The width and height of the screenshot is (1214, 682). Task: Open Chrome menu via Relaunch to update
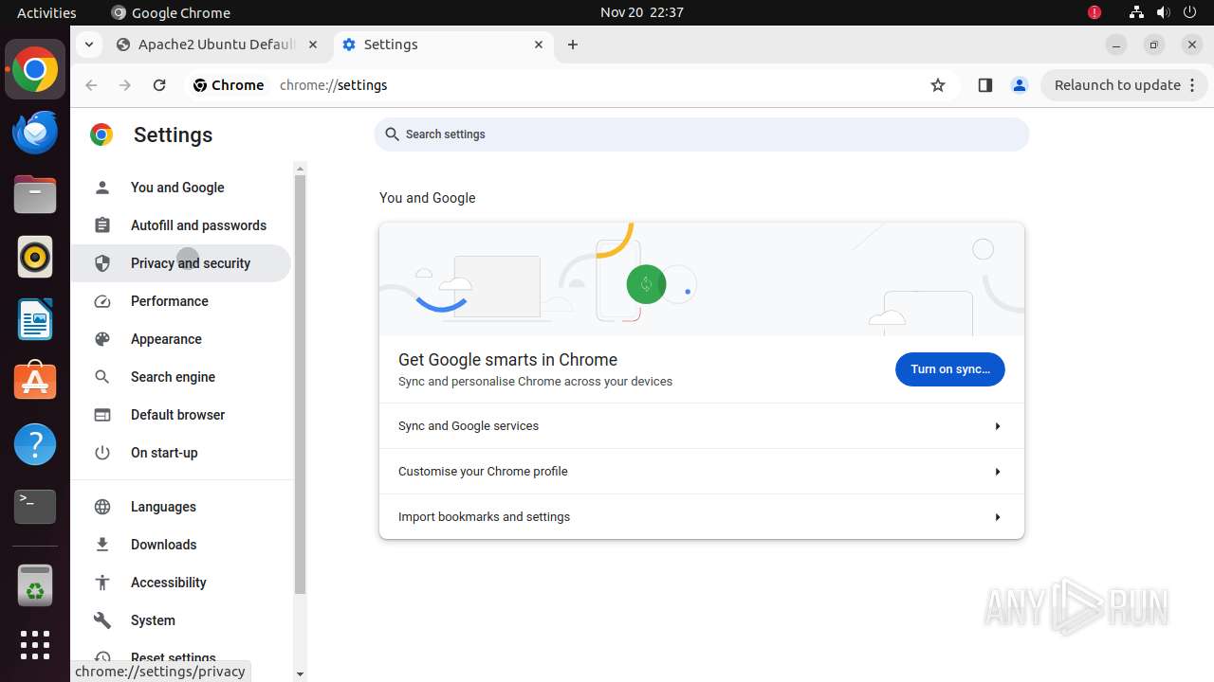click(x=1125, y=85)
